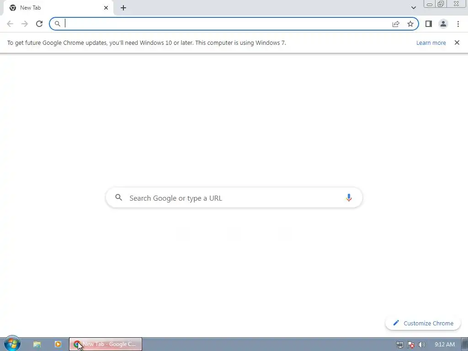468x351 pixels.
Task: Click the Customize Chrome button
Action: [x=423, y=323]
